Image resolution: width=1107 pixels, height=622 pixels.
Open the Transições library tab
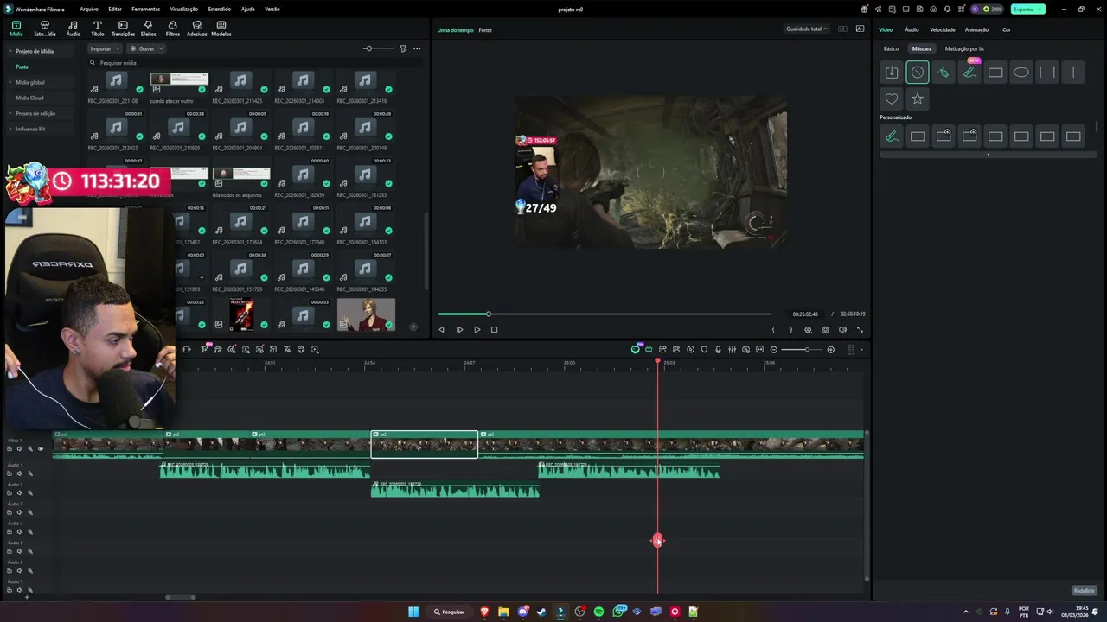(x=123, y=29)
